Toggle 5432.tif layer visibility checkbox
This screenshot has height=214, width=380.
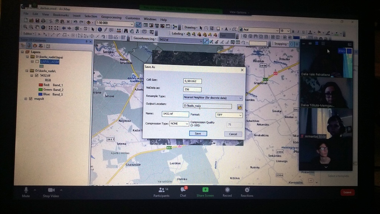coord(37,75)
